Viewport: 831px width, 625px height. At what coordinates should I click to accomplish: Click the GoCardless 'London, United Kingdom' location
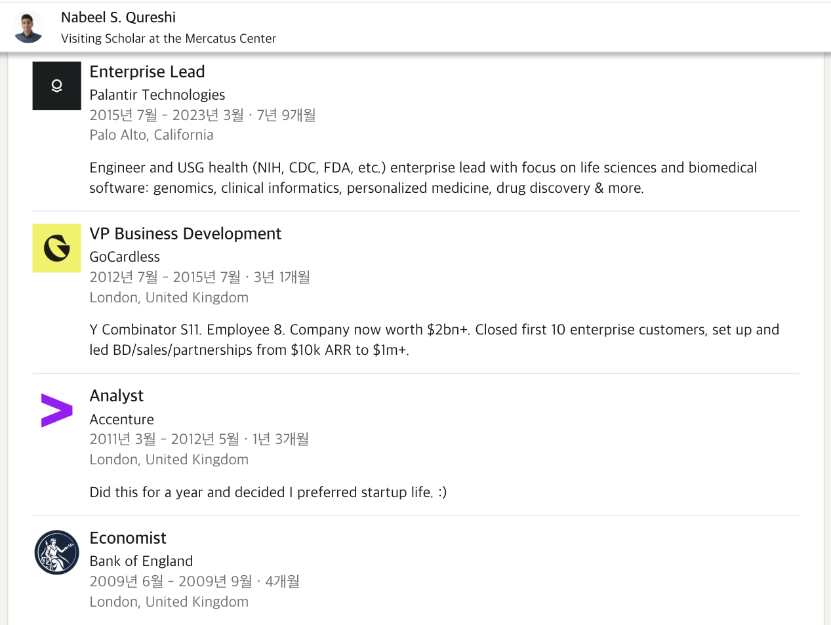[x=169, y=298]
